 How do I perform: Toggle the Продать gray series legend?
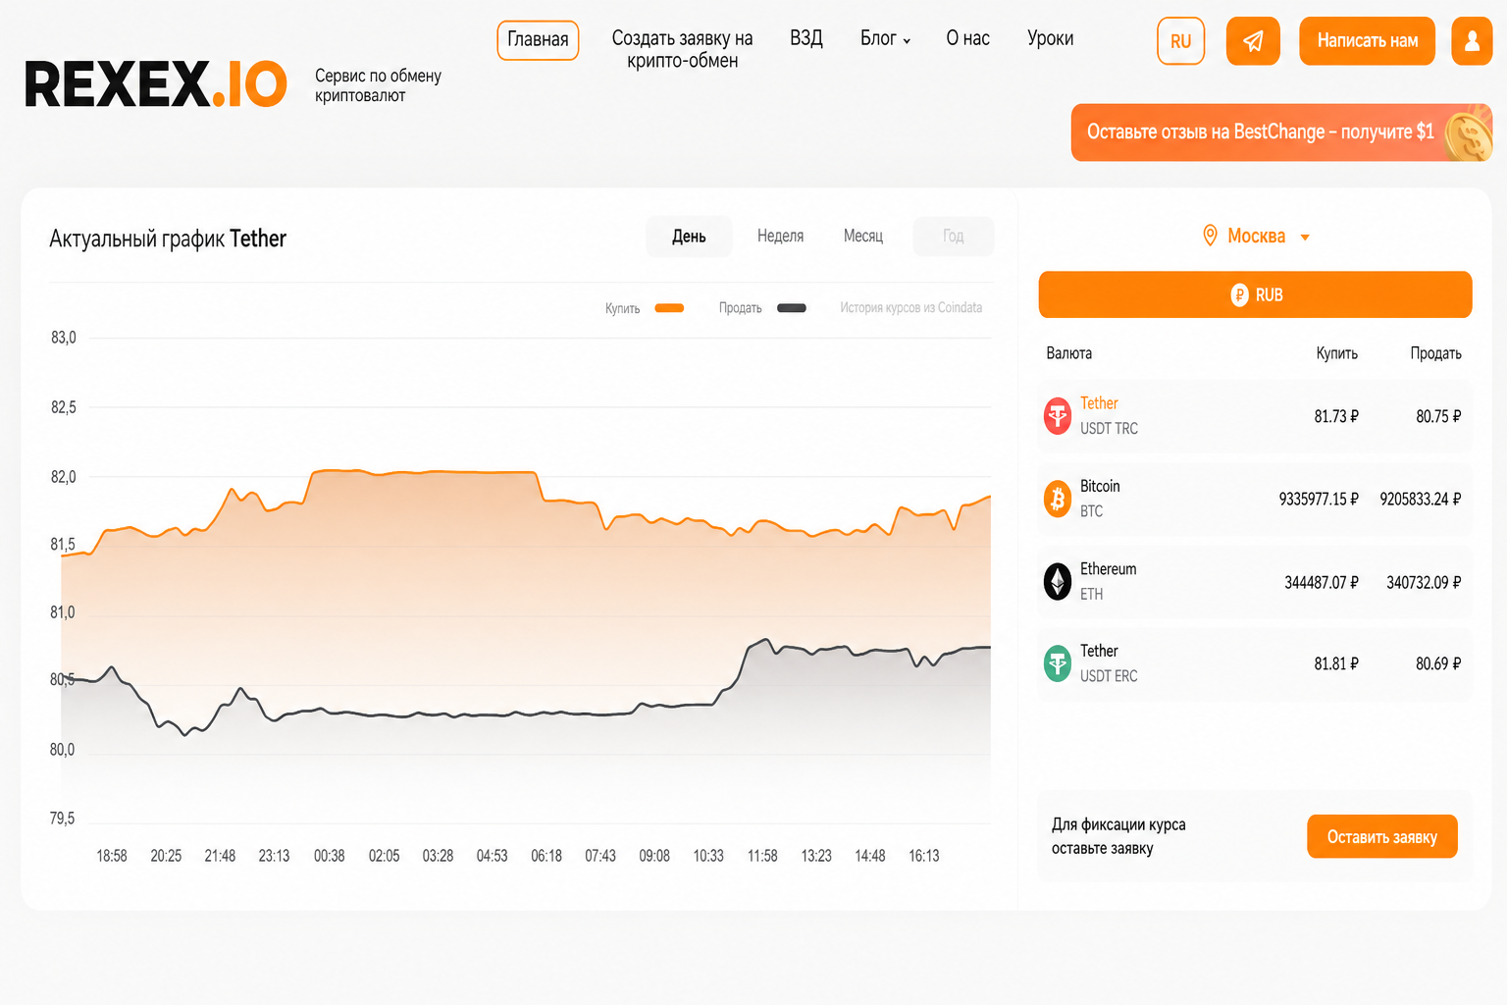(x=762, y=308)
